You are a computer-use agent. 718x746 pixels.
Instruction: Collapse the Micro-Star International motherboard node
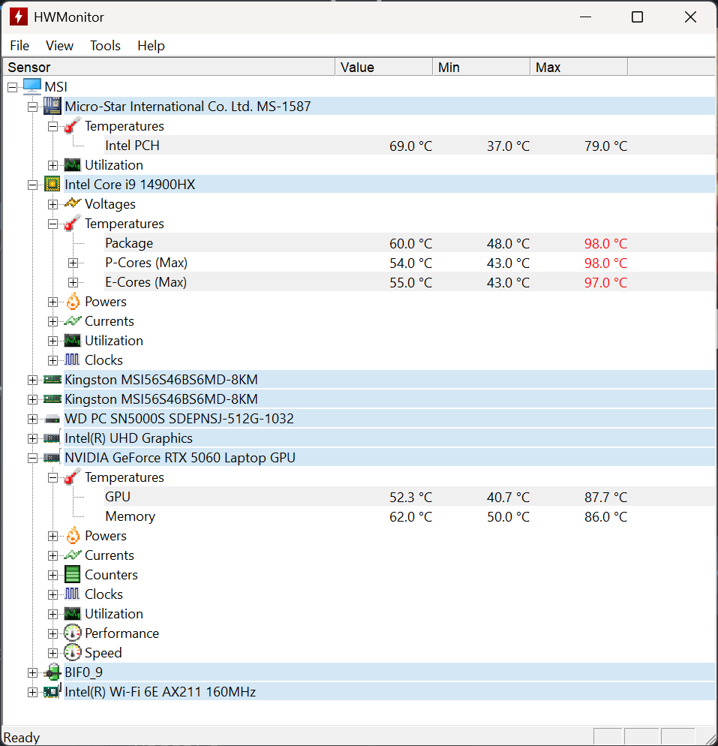pos(32,107)
